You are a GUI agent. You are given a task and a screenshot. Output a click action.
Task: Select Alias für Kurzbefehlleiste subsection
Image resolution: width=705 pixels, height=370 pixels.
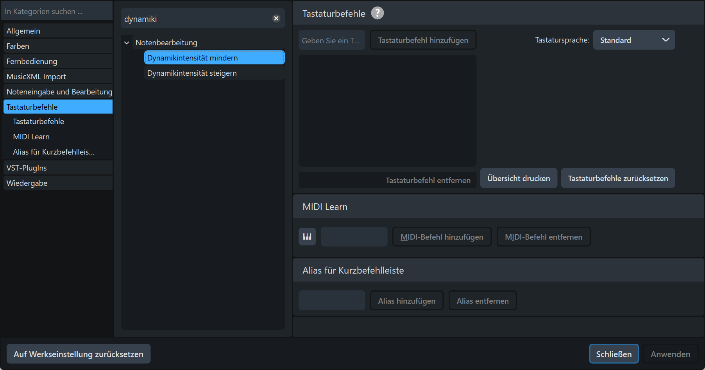[x=54, y=152]
